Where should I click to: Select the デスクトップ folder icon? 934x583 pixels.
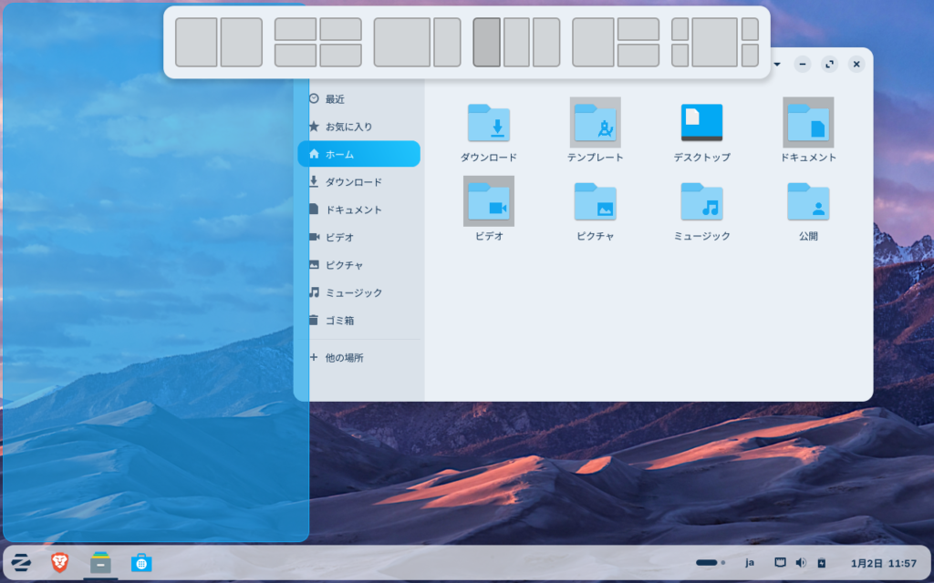point(701,123)
